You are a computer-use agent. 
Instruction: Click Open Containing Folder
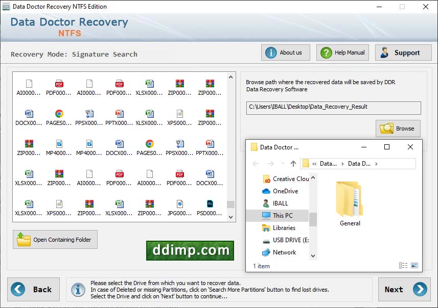pos(55,239)
